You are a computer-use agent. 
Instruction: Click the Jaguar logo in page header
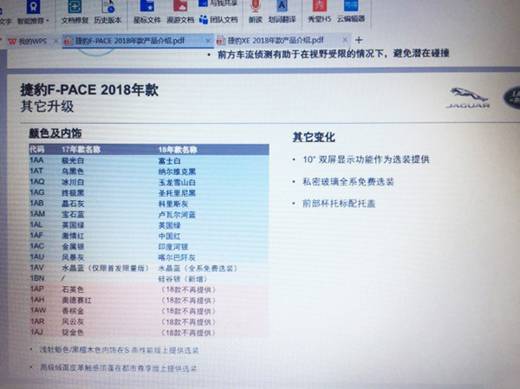(x=467, y=96)
